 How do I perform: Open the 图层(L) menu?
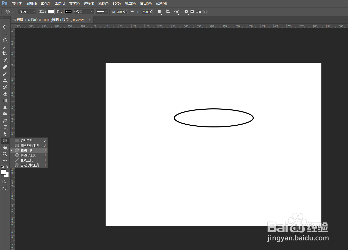[x=60, y=4]
